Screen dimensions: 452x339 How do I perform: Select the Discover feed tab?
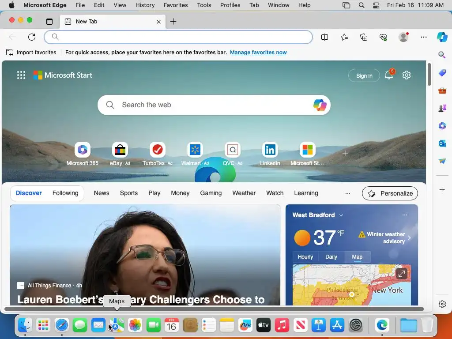(x=29, y=193)
